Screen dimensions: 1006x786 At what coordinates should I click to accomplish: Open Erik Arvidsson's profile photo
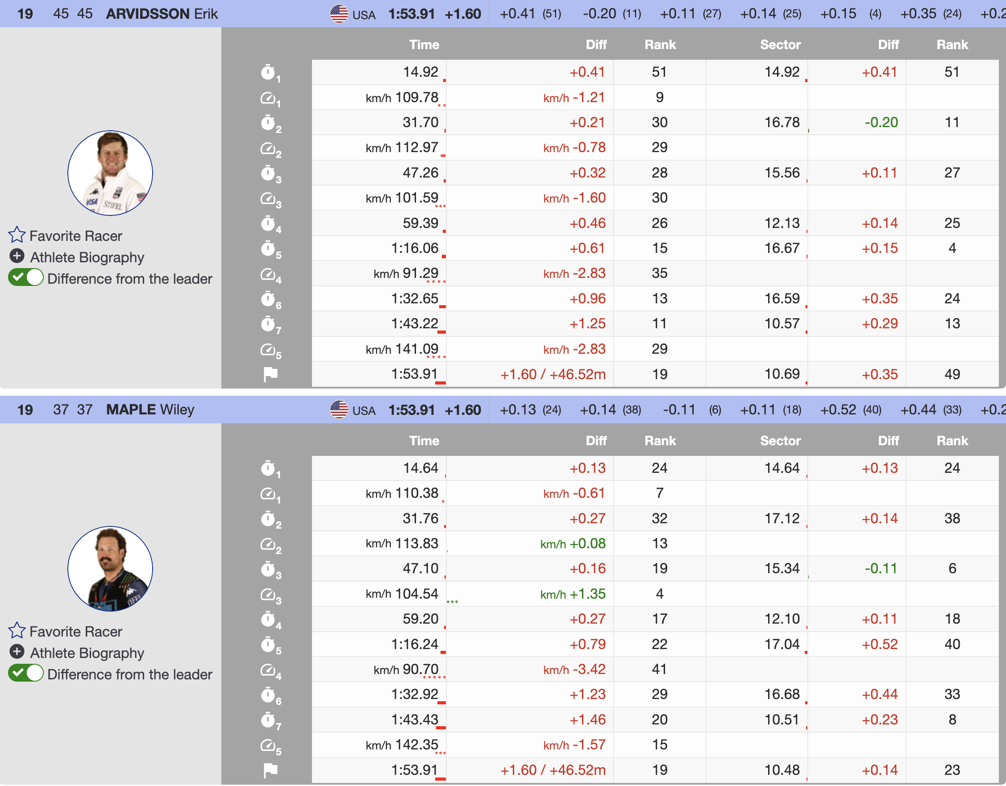pyautogui.click(x=110, y=173)
